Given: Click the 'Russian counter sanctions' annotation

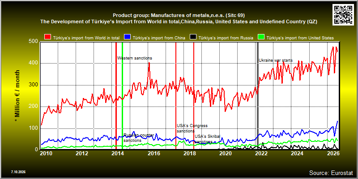Looking at the screenshot, I should (139, 138).
